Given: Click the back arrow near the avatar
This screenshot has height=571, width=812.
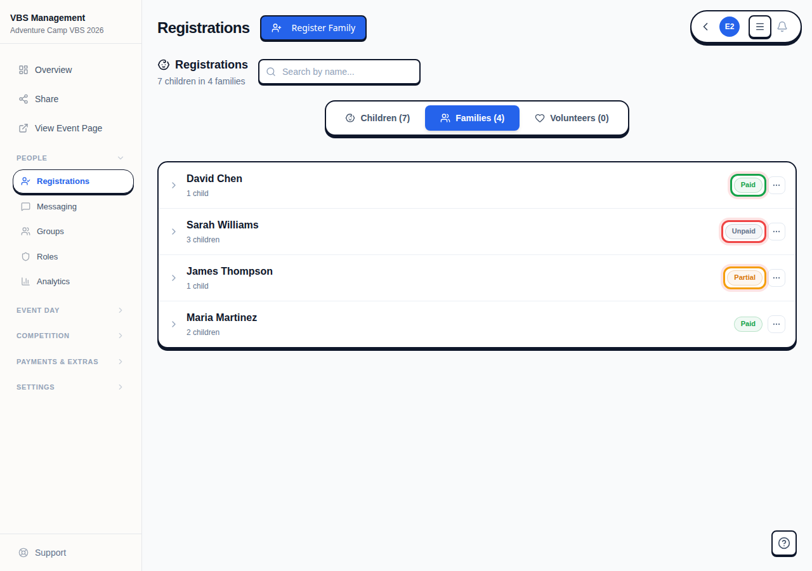Looking at the screenshot, I should [x=705, y=27].
